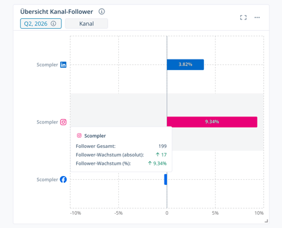Click the blue LinkedIn bar showing 3.82%
282x228 pixels.
185,65
